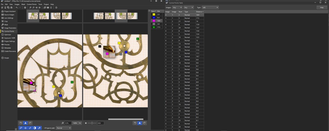Open the 'CP type to add' dropdown
This screenshot has width=329, height=131.
(x=63, y=128)
